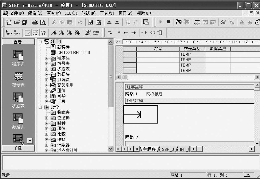Screen dimensions: 260x179
Task: Collapse the 指令 tree node
Action: point(40,107)
